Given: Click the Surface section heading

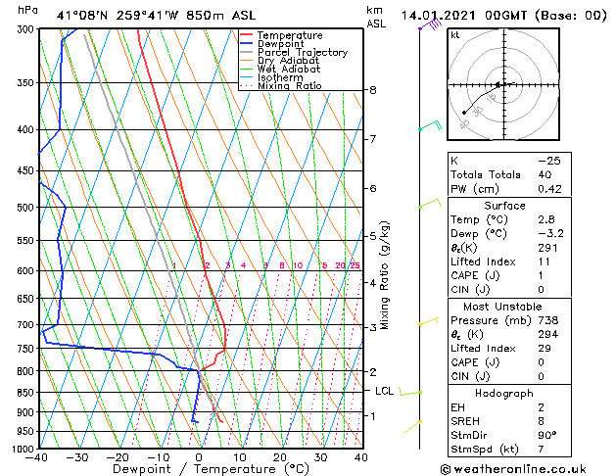Looking at the screenshot, I should click(504, 206).
